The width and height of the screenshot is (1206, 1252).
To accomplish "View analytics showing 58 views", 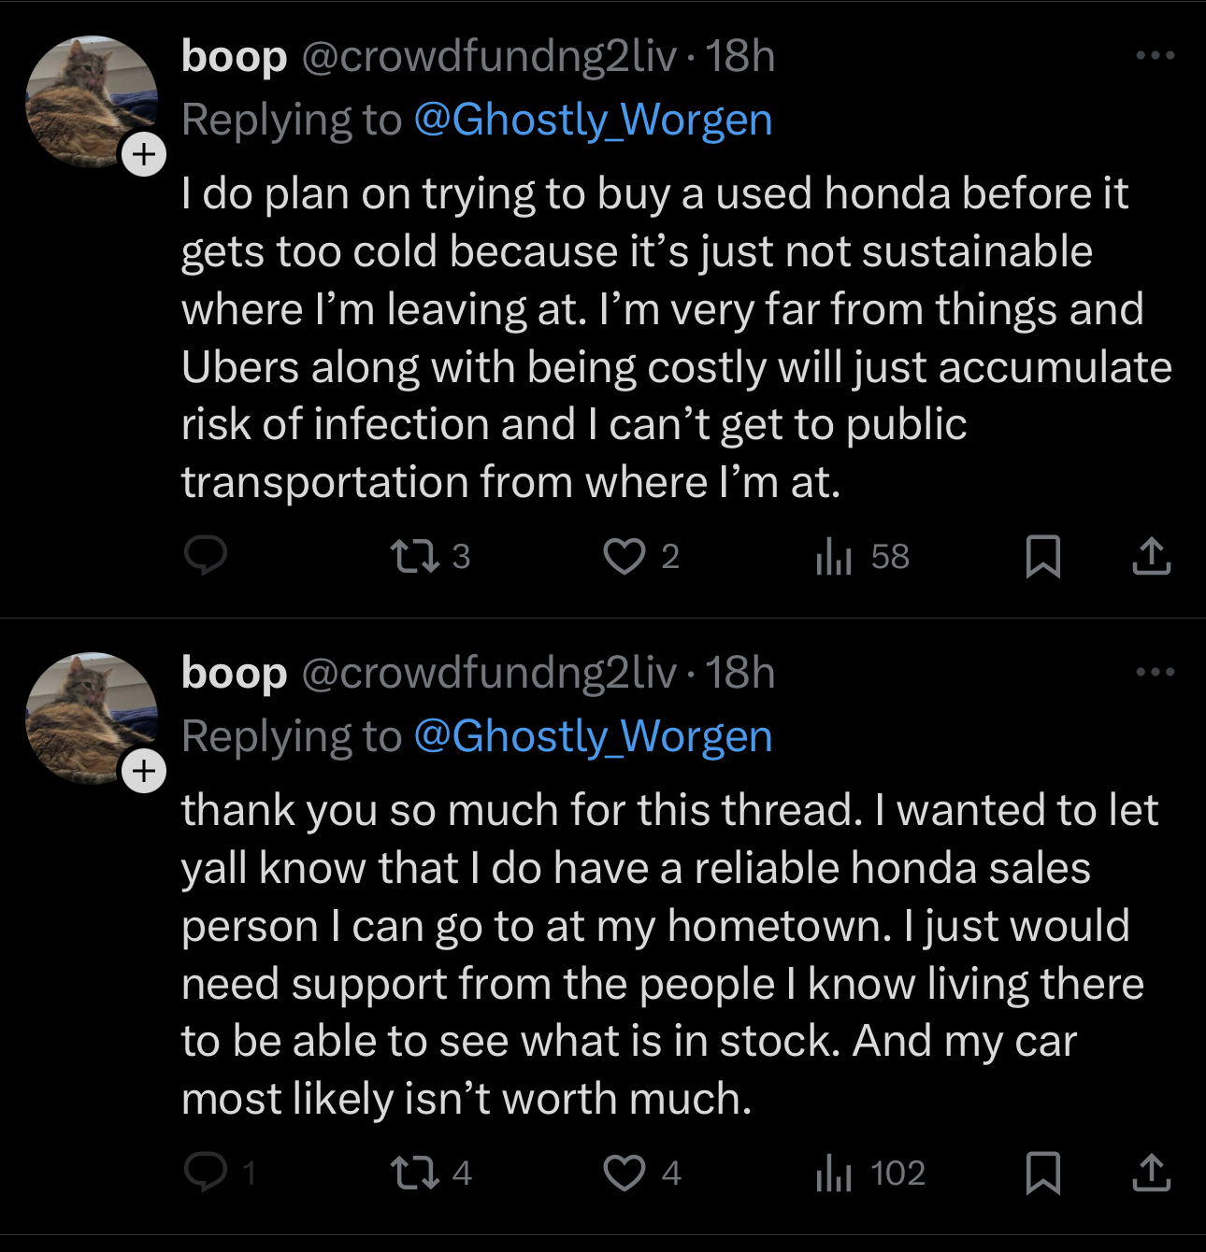I will point(862,556).
